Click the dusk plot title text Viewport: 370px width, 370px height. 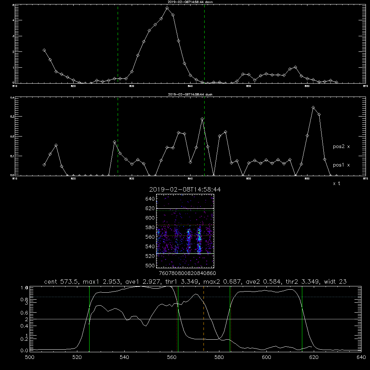coord(190,94)
